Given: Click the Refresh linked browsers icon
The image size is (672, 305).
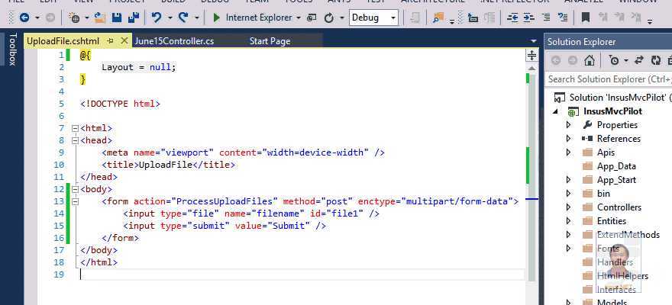Looking at the screenshot, I should click(328, 18).
